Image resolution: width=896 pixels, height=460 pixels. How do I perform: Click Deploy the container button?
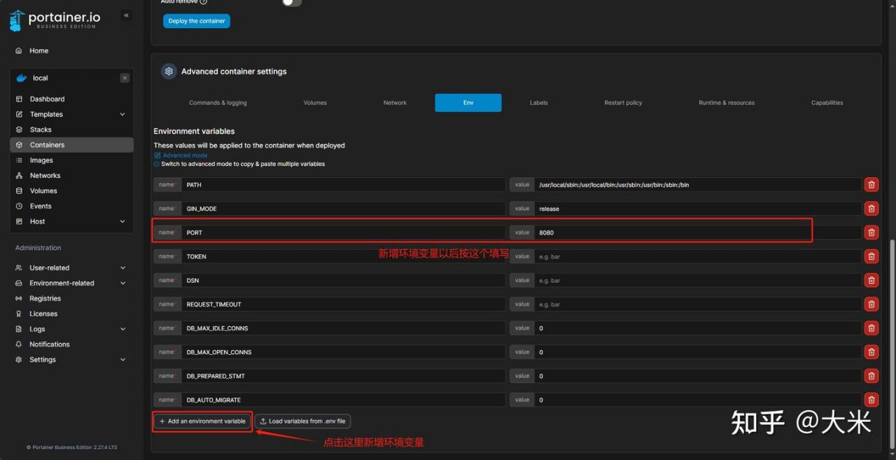pyautogui.click(x=197, y=21)
